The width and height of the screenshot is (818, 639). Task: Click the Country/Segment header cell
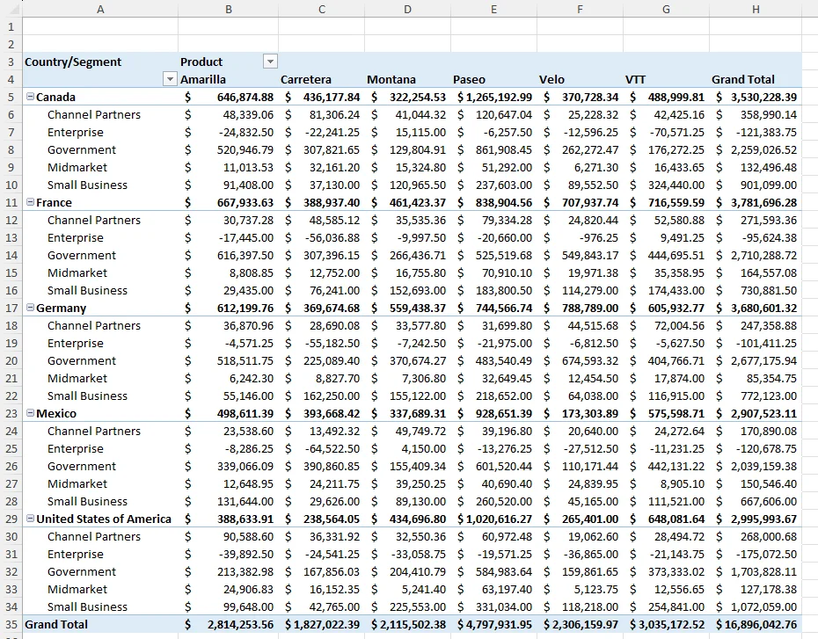(100, 62)
